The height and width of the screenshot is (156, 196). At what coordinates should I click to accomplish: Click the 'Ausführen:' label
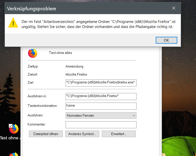[35, 115]
